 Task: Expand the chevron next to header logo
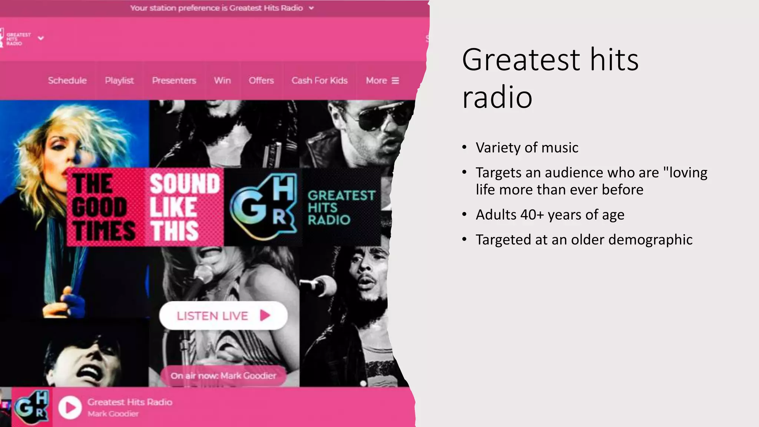[41, 38]
